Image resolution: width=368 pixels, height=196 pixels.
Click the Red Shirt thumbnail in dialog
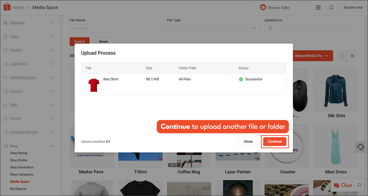[93, 84]
